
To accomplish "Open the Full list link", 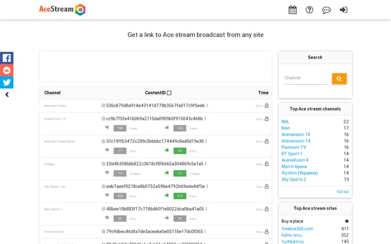I will [343, 192].
